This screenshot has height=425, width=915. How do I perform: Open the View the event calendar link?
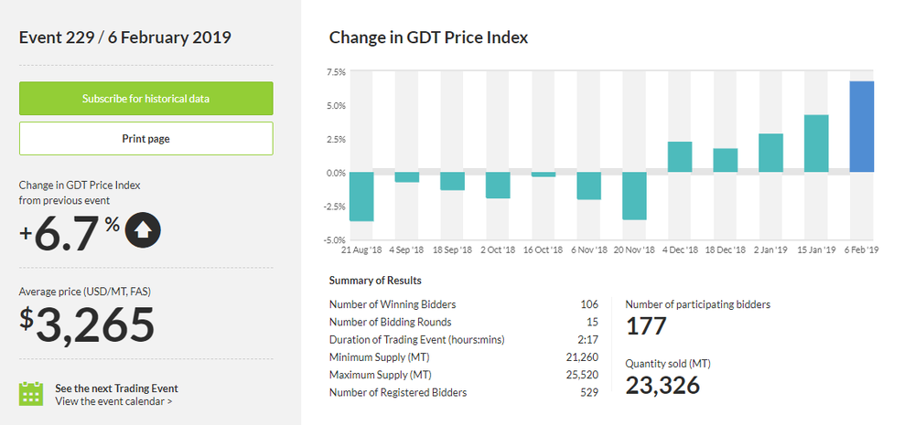click(113, 400)
